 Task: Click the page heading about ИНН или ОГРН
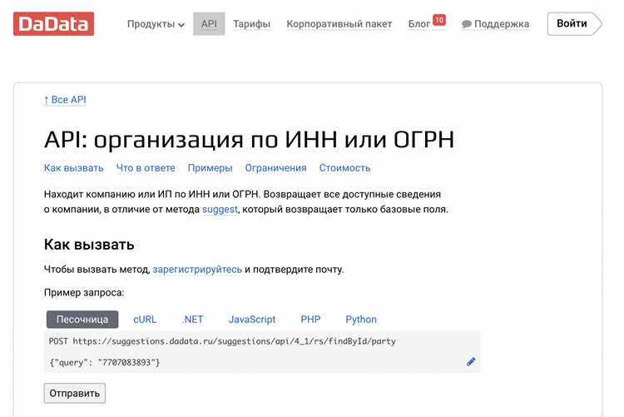(x=249, y=139)
